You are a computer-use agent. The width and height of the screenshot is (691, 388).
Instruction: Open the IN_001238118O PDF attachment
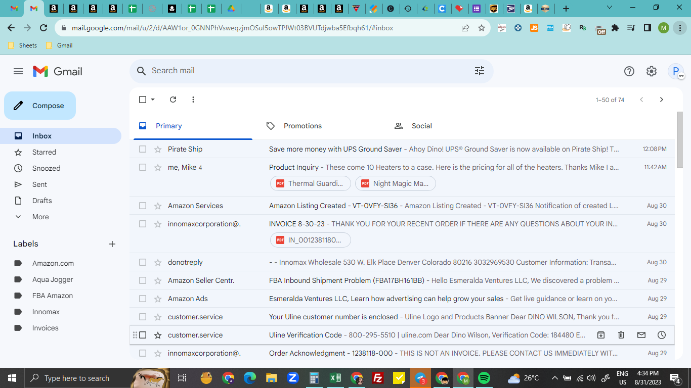pos(311,240)
